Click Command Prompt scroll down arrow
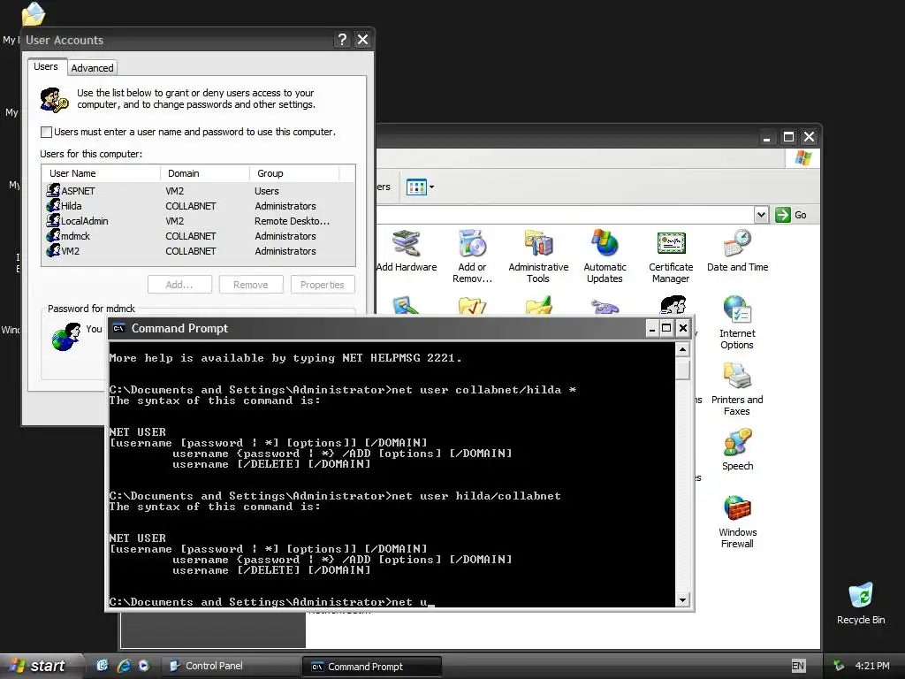Viewport: 905px width, 679px height. coord(683,600)
